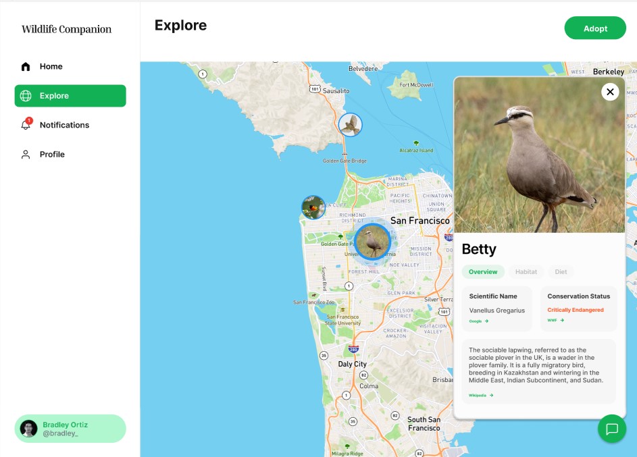The height and width of the screenshot is (457, 637).
Task: Click the arrow after the Wikipedia link
Action: [491, 396]
